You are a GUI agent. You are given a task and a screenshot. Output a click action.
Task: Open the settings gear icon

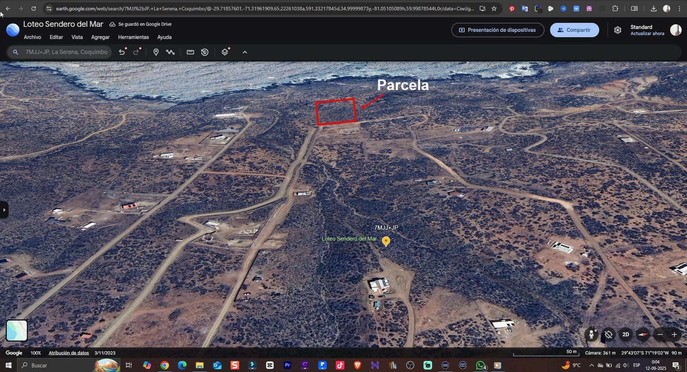[x=617, y=30]
